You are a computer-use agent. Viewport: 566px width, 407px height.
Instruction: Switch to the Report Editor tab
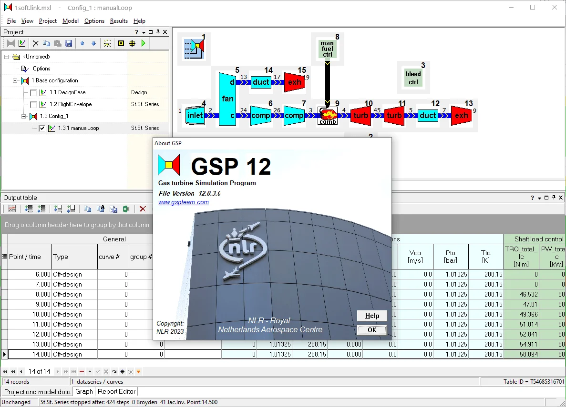point(117,391)
